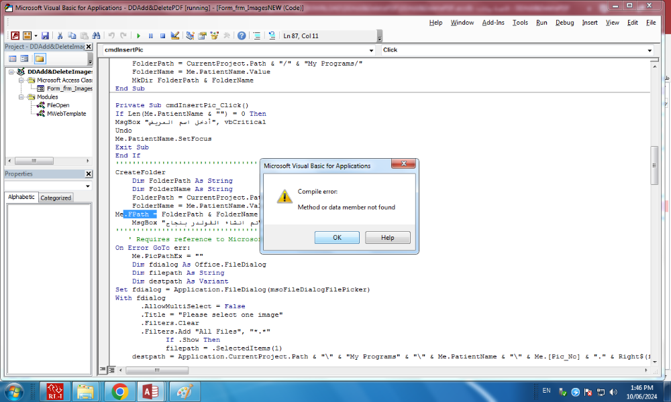671x402 pixels.
Task: Save the project with the floppy disk icon
Action: pyautogui.click(x=45, y=36)
